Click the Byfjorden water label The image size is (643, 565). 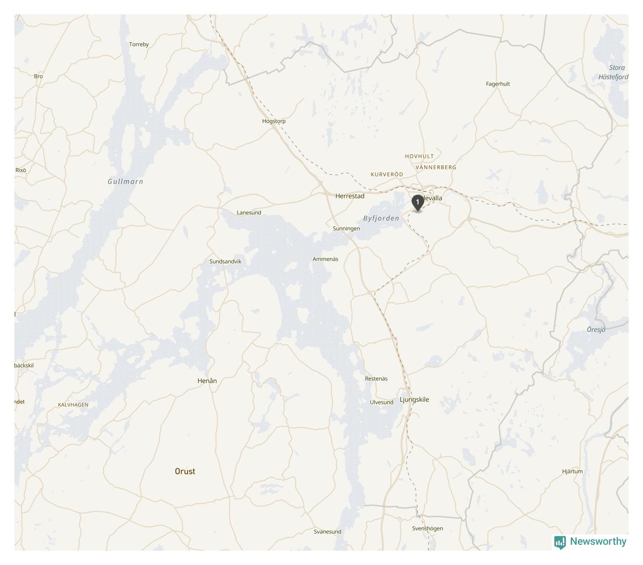[x=381, y=218]
